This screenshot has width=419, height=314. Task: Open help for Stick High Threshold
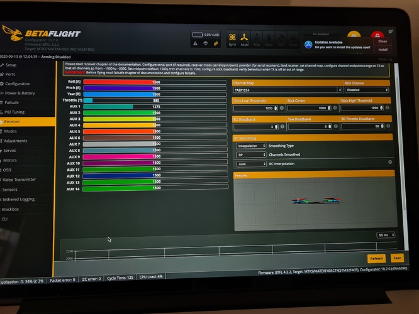[x=387, y=107]
